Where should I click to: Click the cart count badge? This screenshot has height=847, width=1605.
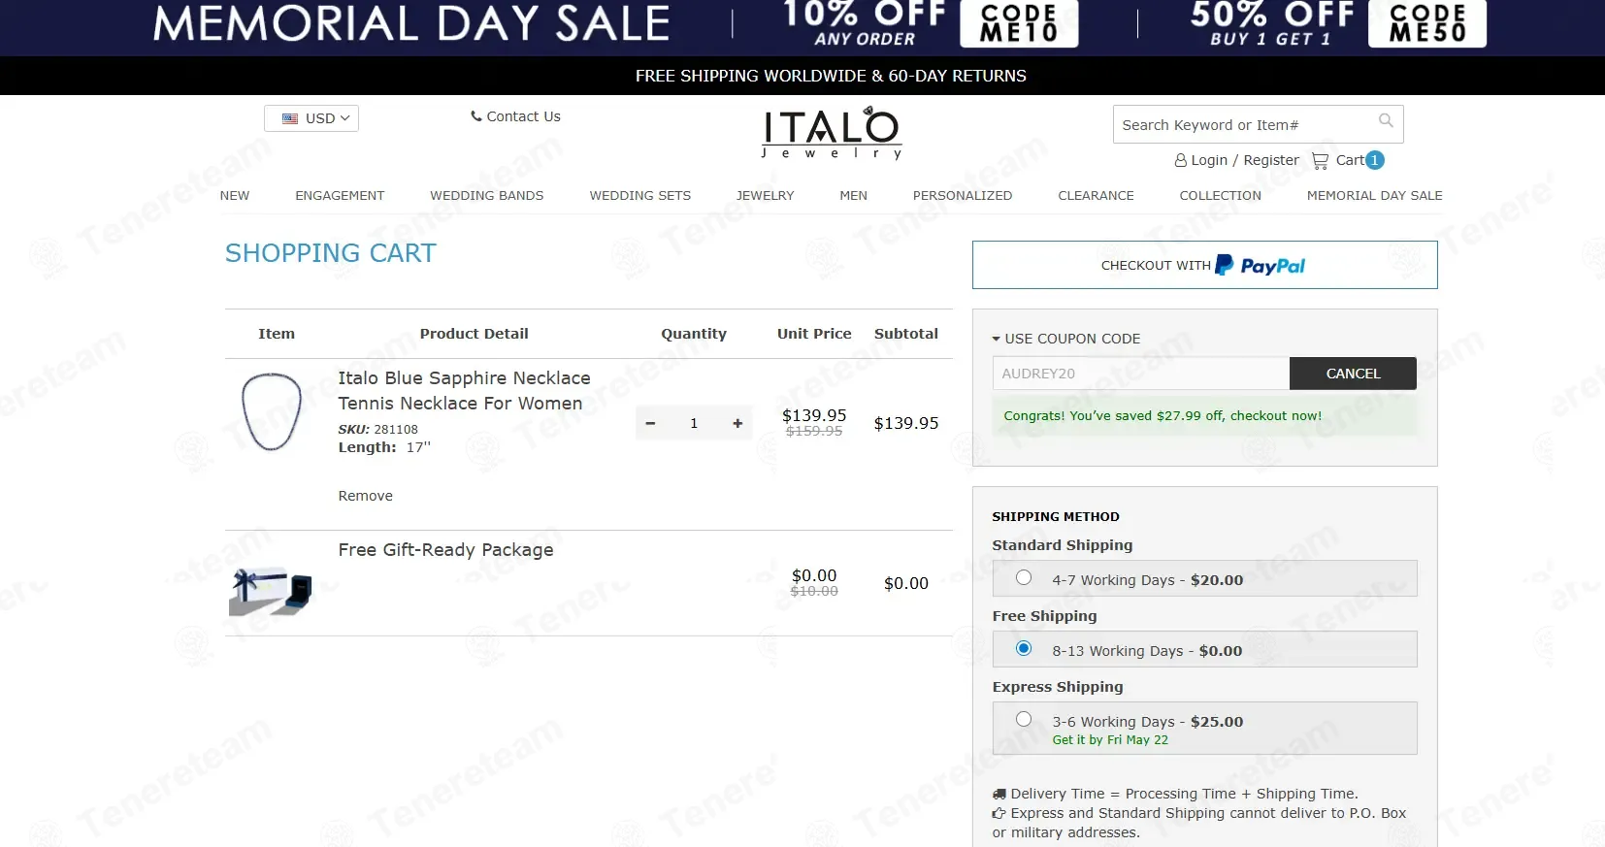(x=1374, y=160)
